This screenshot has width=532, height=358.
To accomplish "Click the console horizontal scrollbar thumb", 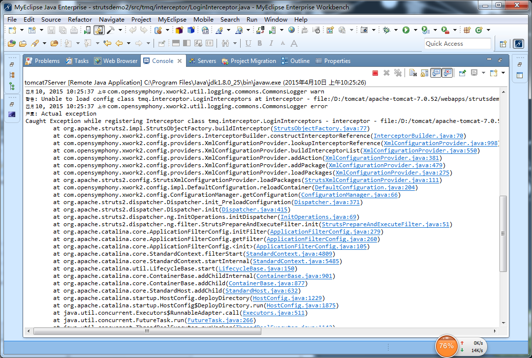I will pyautogui.click(x=147, y=331).
